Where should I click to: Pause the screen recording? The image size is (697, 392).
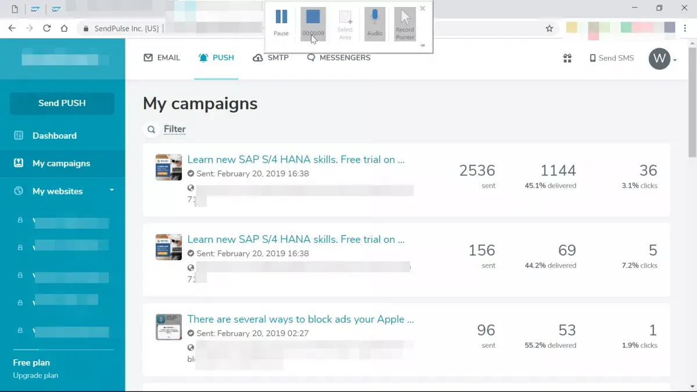(x=281, y=23)
